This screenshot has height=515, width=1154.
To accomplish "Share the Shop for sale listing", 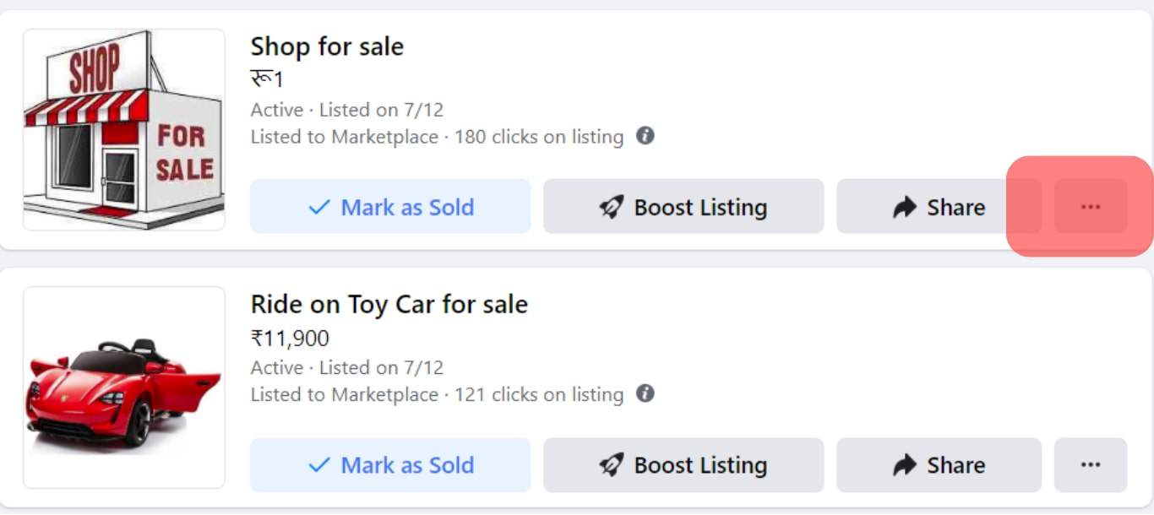I will pos(939,206).
